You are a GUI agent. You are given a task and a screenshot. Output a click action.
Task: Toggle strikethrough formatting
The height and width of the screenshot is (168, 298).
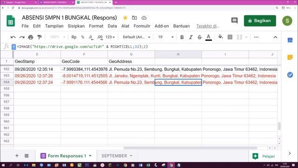pos(199,37)
